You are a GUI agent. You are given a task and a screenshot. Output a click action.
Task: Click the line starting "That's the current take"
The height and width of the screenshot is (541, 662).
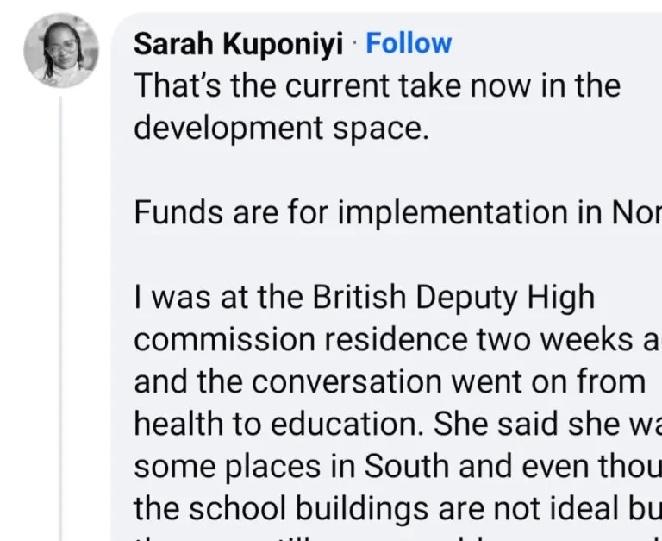click(x=377, y=85)
